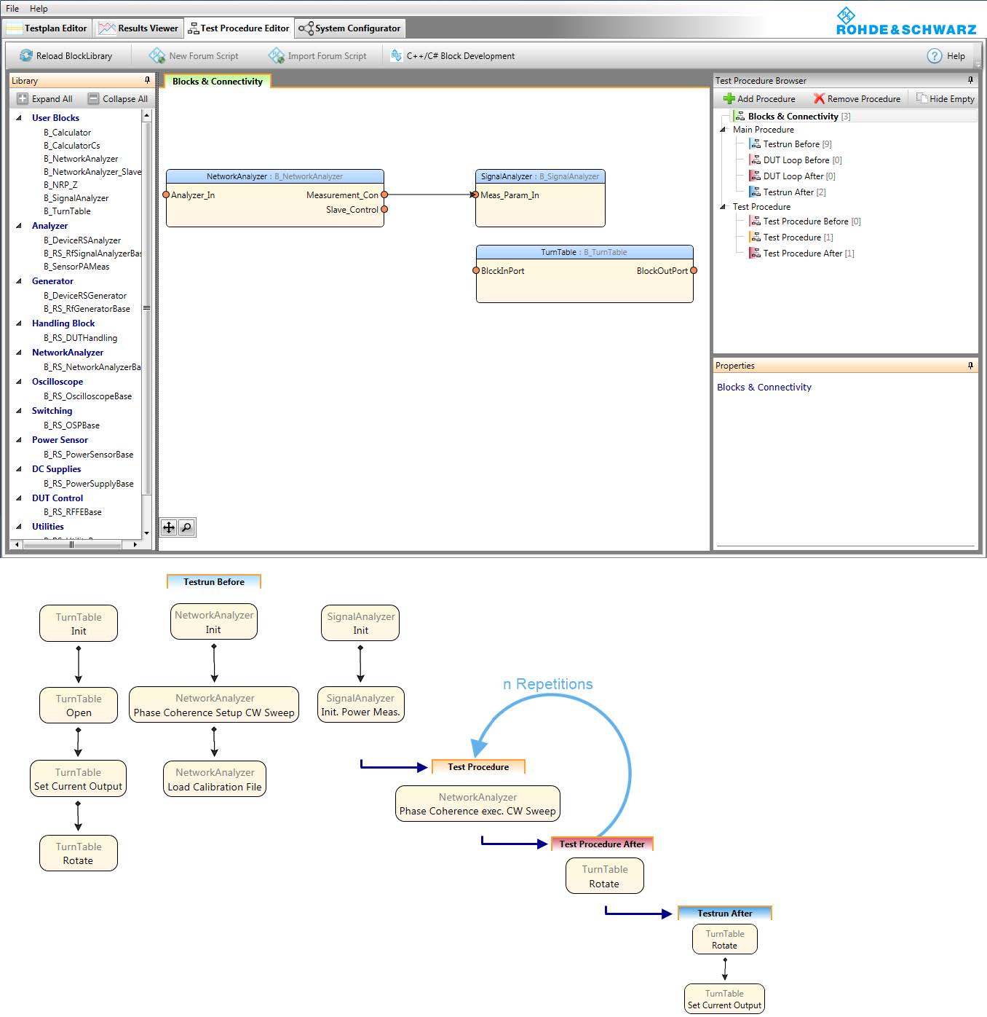Image resolution: width=987 pixels, height=1017 pixels.
Task: Click the Import Forum Script icon
Action: (x=276, y=55)
